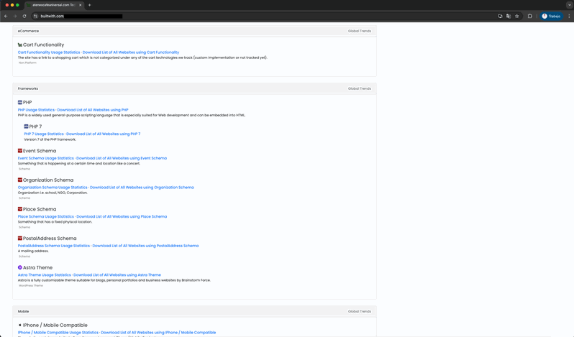Reload the page
This screenshot has height=337, width=574.
click(24, 16)
